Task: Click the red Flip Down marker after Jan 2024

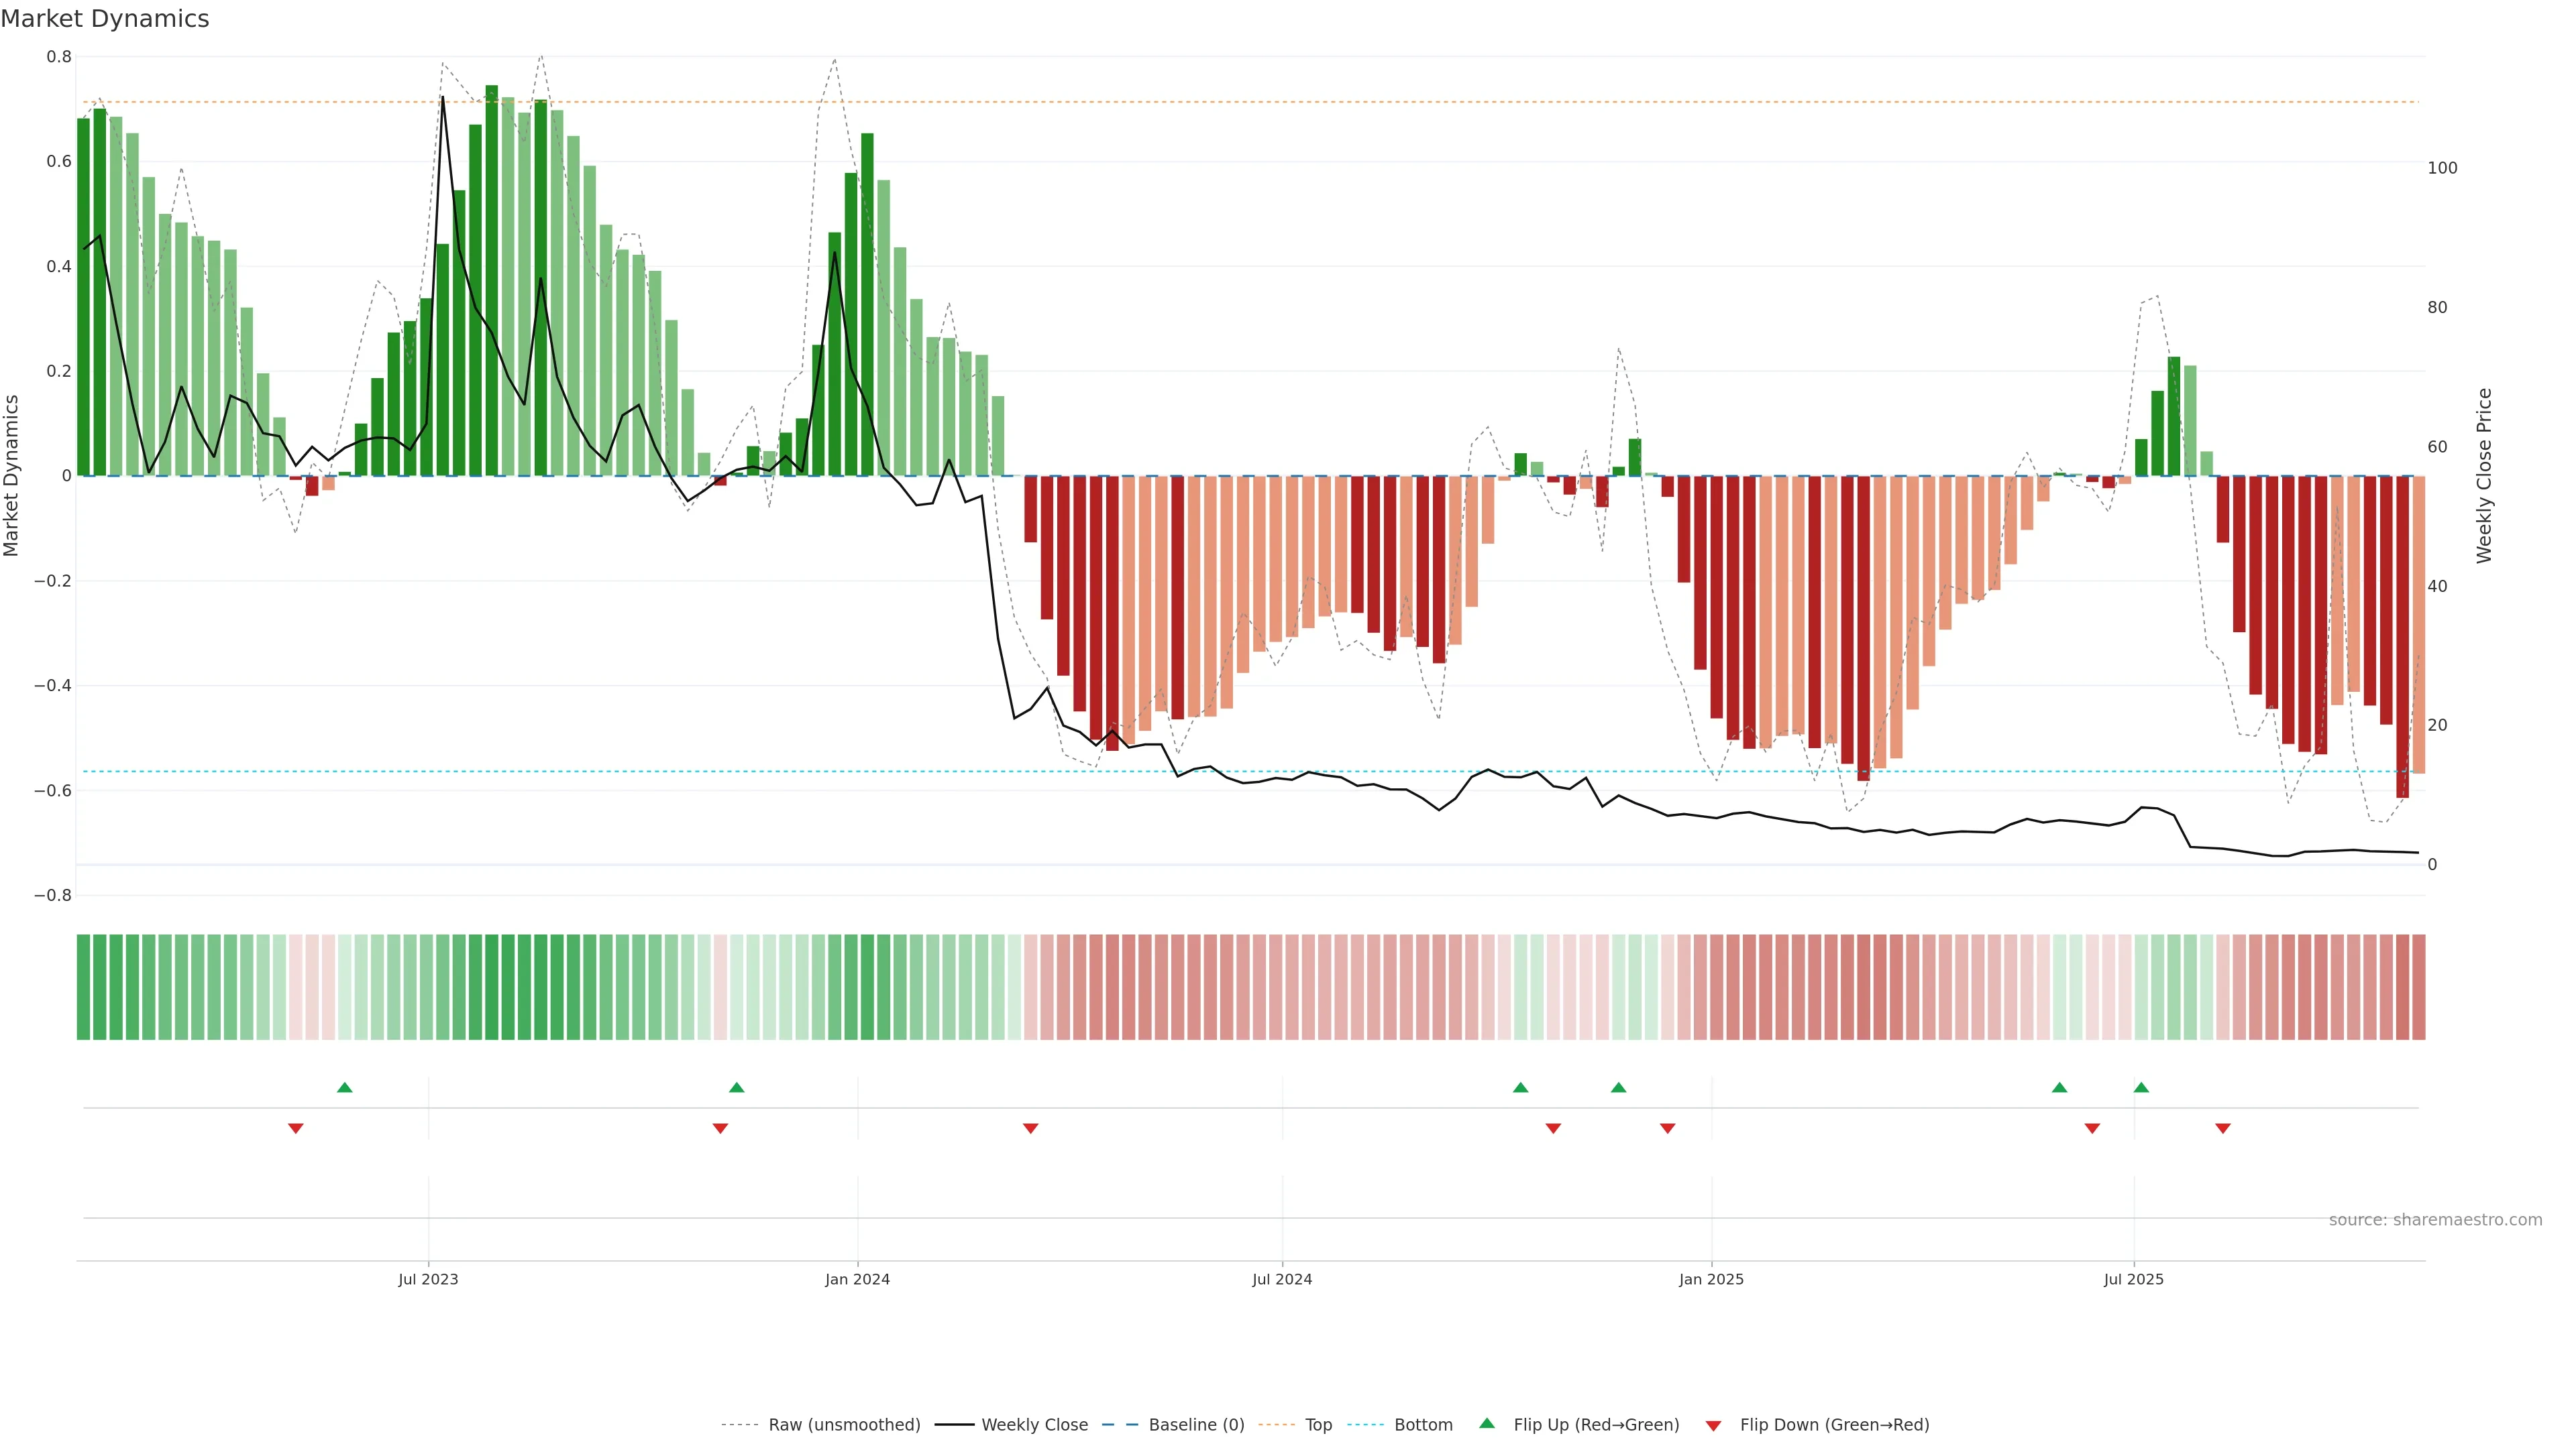Action: pos(1031,1128)
